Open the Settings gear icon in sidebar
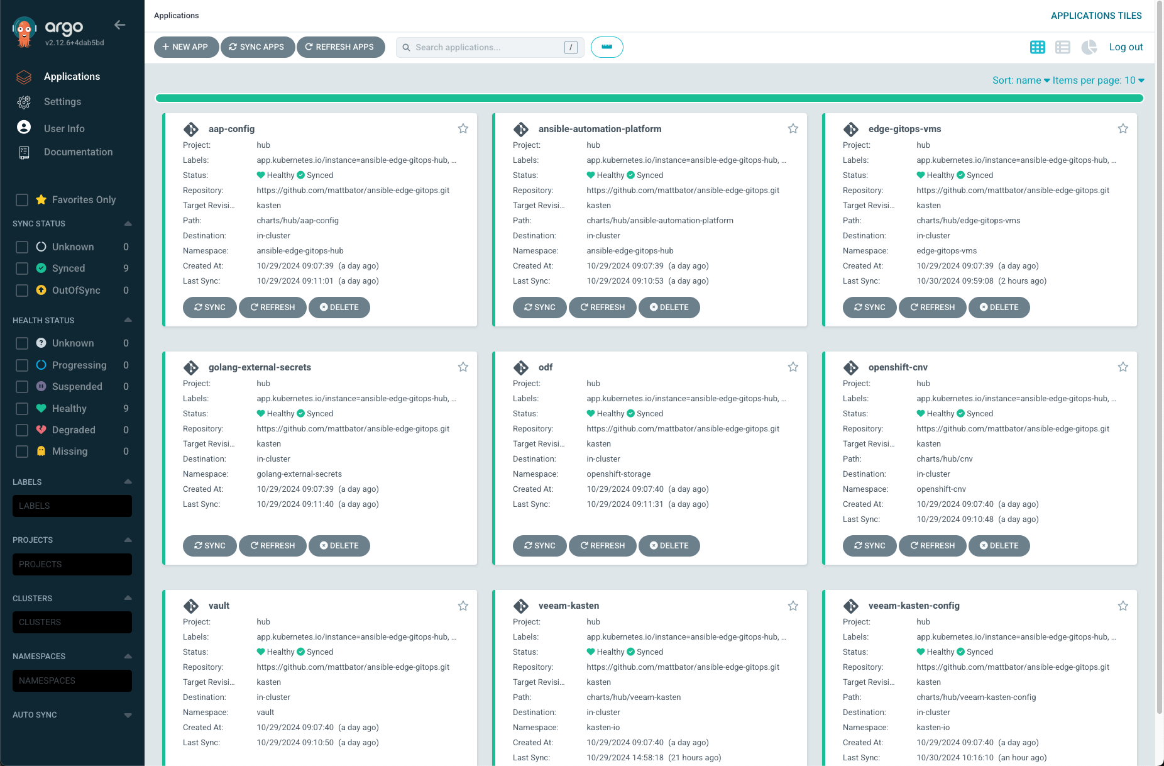 tap(24, 102)
